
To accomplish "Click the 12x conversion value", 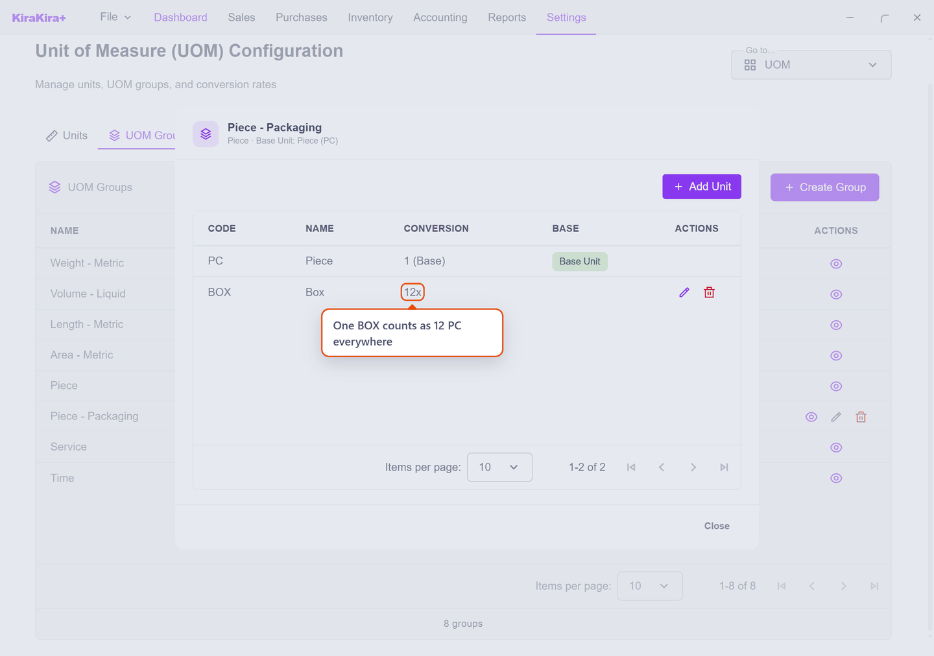I will (x=413, y=292).
